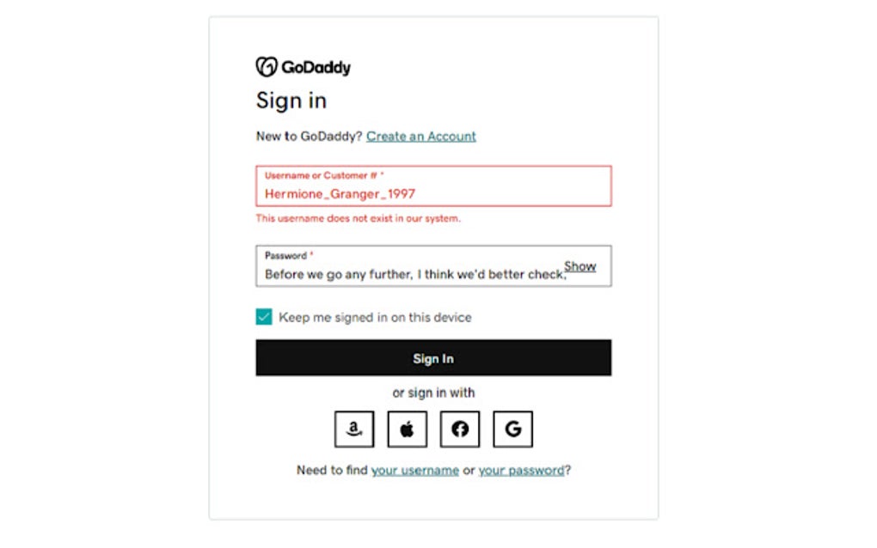
Task: Show the password text
Action: point(580,266)
